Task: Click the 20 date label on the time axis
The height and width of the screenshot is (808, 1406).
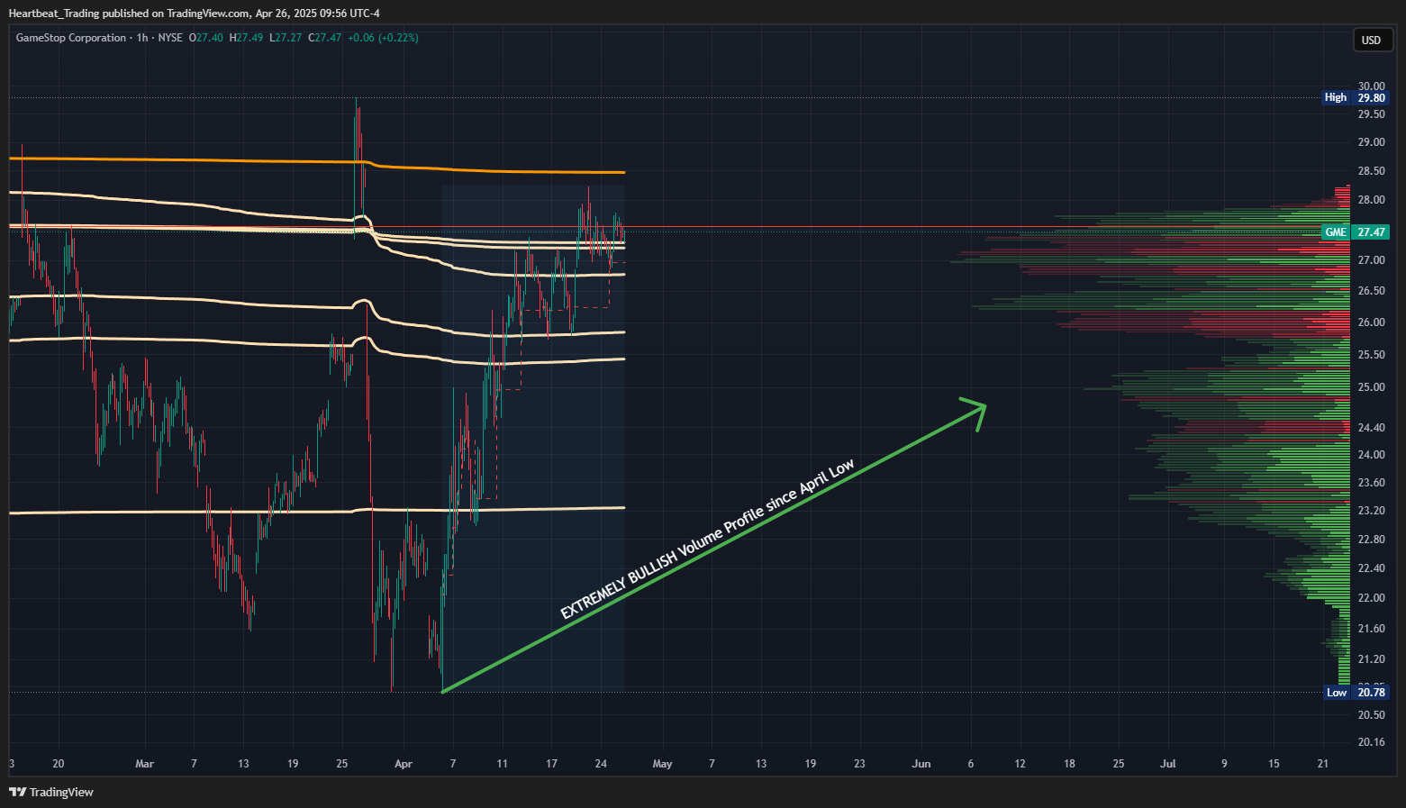Action: pyautogui.click(x=59, y=764)
